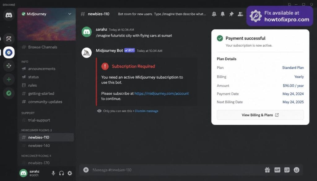Open the server icon above the plus
Image resolution: width=317 pixels, height=181 pixels.
pyautogui.click(x=9, y=66)
